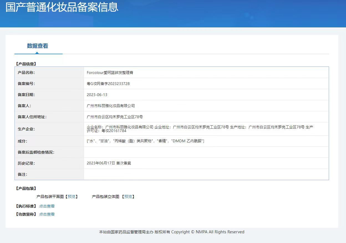Select product name Forcolour爱呵諾碎发整理膏

point(110,73)
